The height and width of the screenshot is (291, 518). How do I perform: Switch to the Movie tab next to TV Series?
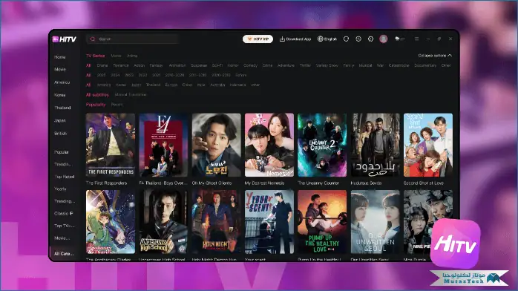[x=116, y=56]
